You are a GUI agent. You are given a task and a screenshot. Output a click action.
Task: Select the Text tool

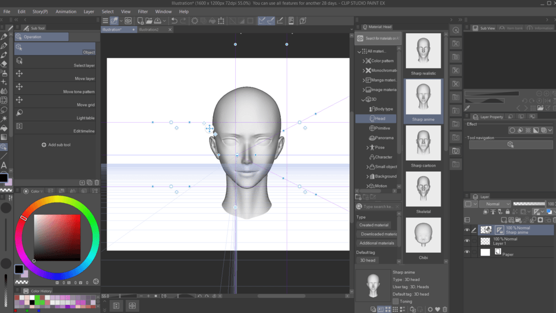point(4,165)
